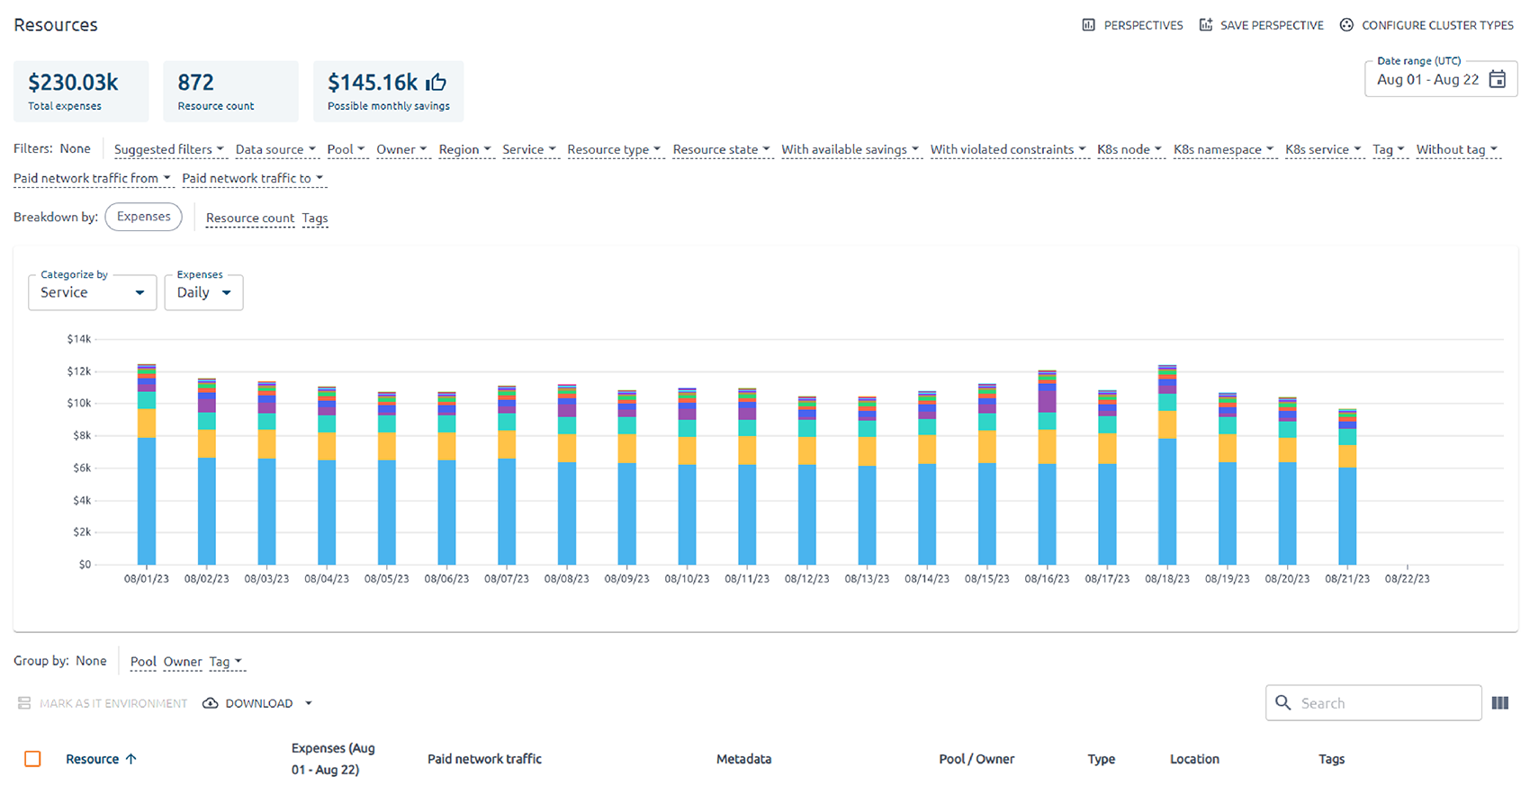1530x785 pixels.
Task: Expand the download options arrow
Action: click(309, 703)
